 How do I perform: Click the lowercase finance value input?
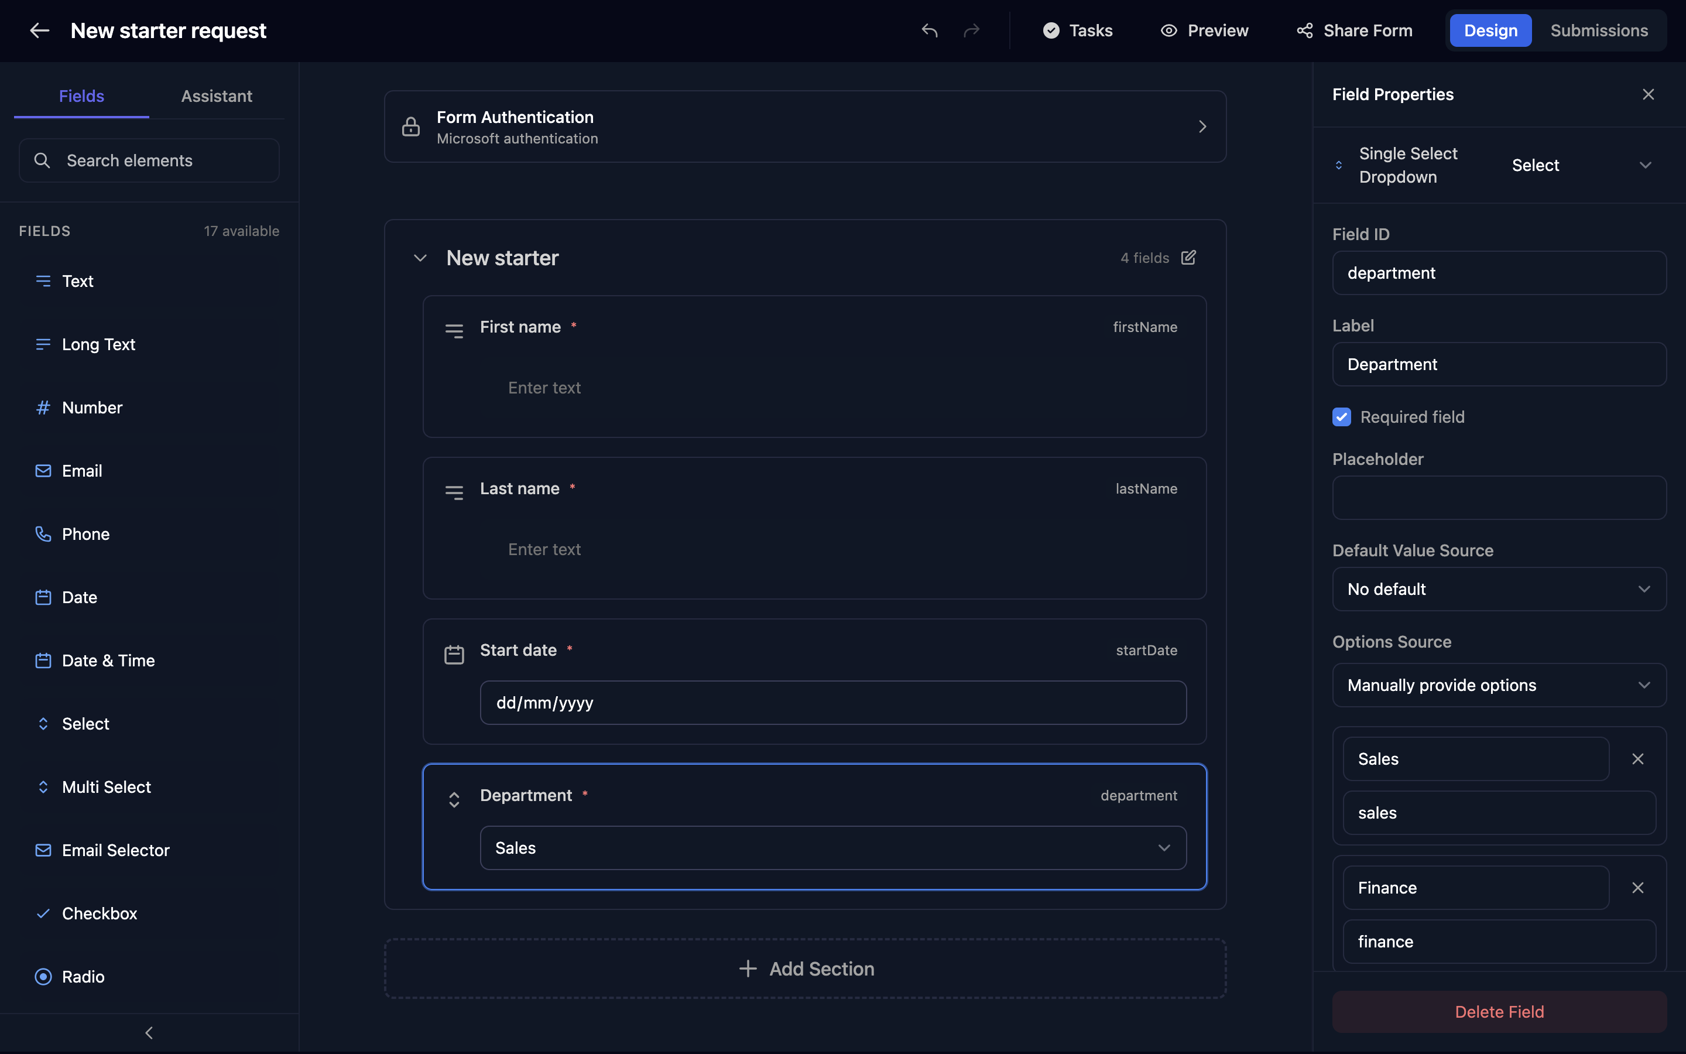[1499, 942]
